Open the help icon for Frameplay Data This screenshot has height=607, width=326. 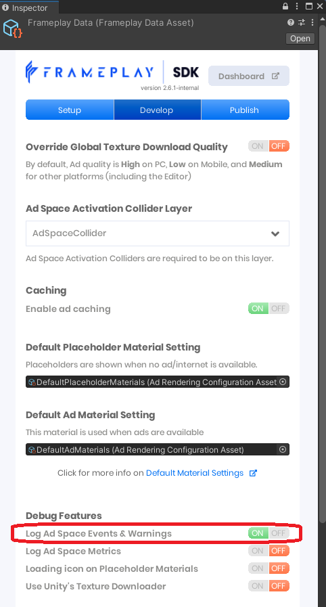coord(291,22)
